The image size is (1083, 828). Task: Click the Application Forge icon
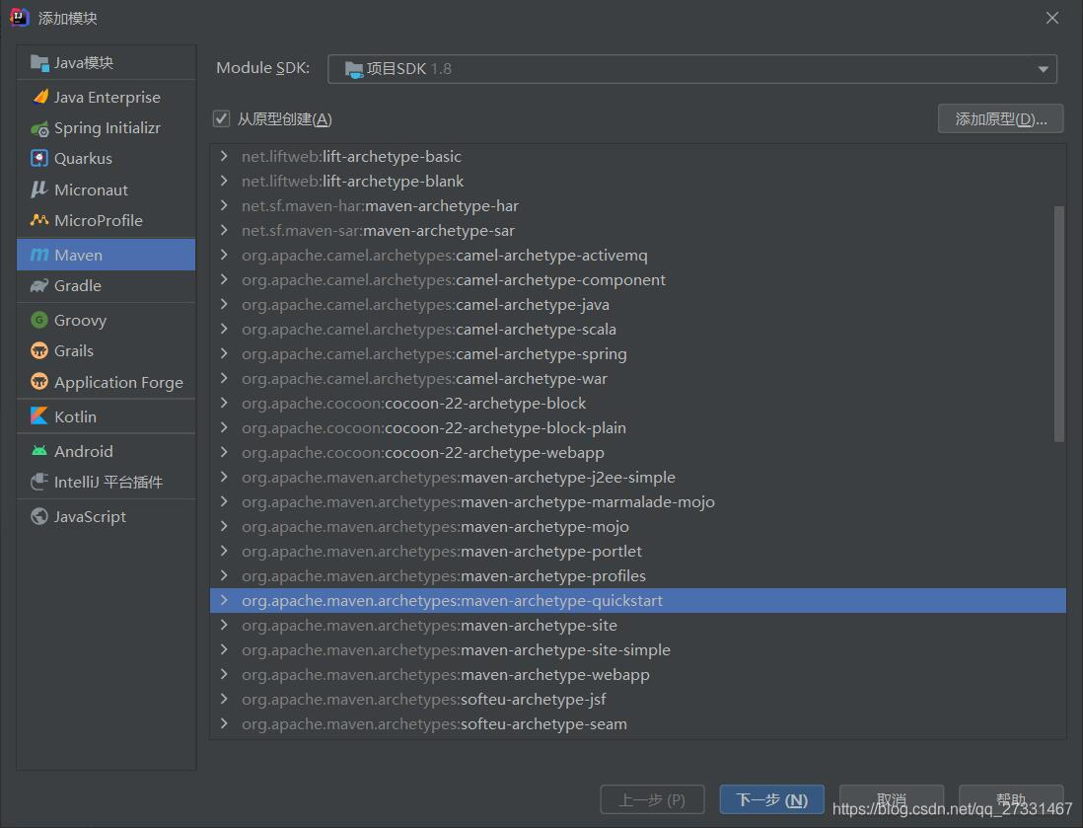[39, 382]
